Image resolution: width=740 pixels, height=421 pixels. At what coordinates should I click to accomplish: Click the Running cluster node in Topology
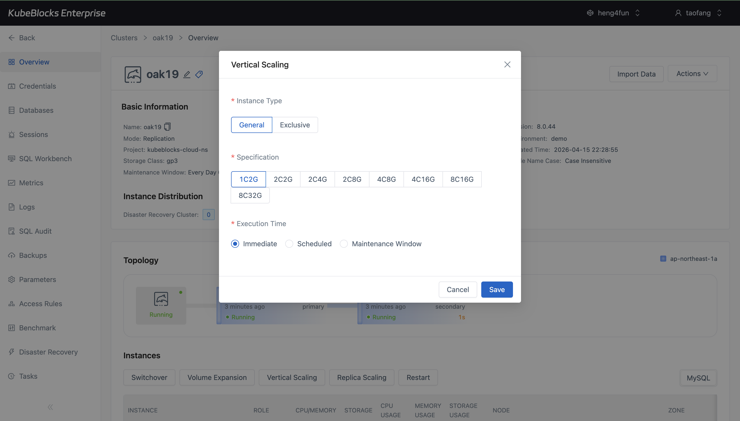click(161, 305)
